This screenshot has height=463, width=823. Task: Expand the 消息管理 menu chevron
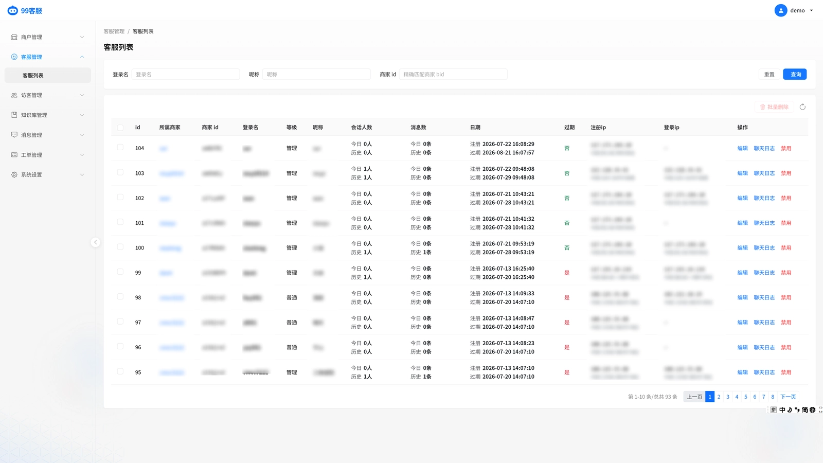82,135
